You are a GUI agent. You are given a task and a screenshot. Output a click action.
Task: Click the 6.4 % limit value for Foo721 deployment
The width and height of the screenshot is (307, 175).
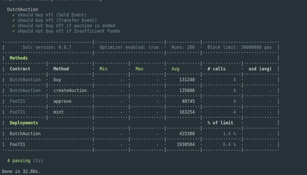pyautogui.click(x=229, y=144)
